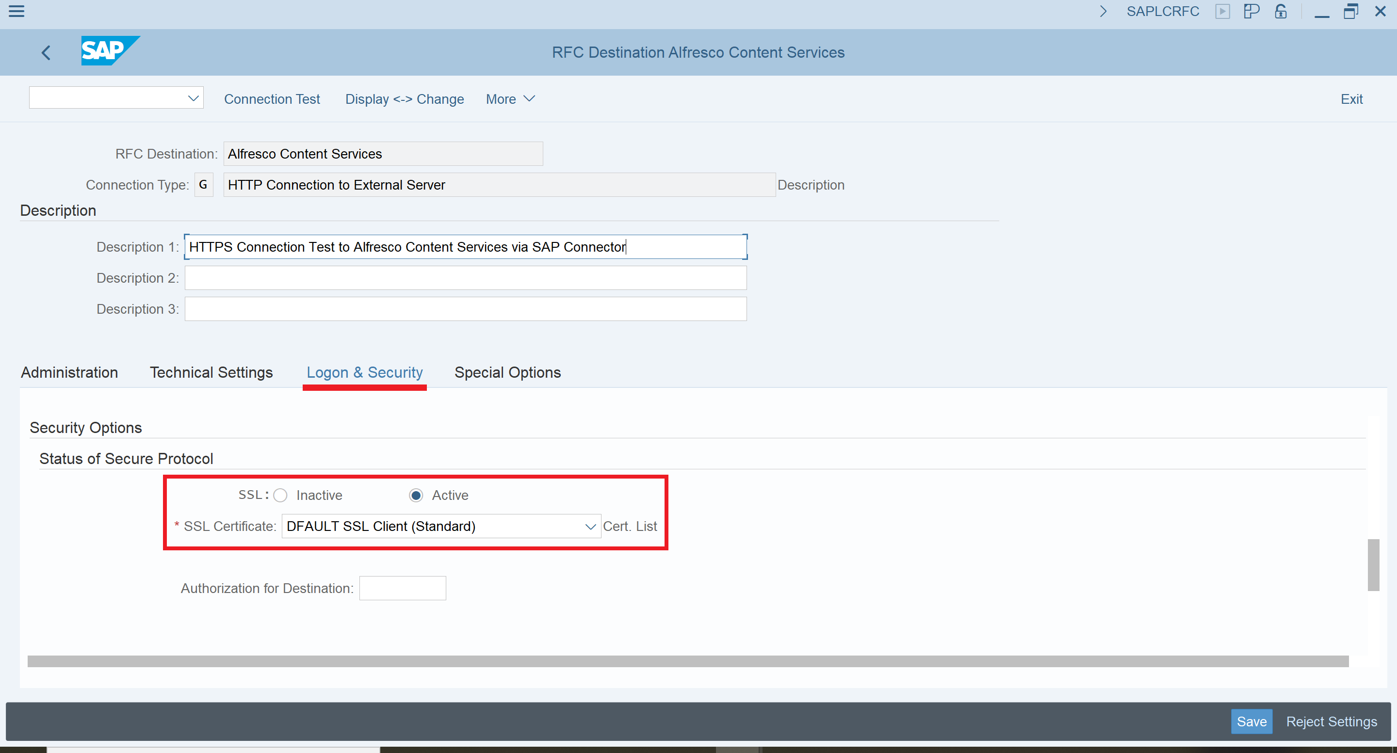Open the command field dropdown
This screenshot has width=1397, height=753.
(x=193, y=98)
